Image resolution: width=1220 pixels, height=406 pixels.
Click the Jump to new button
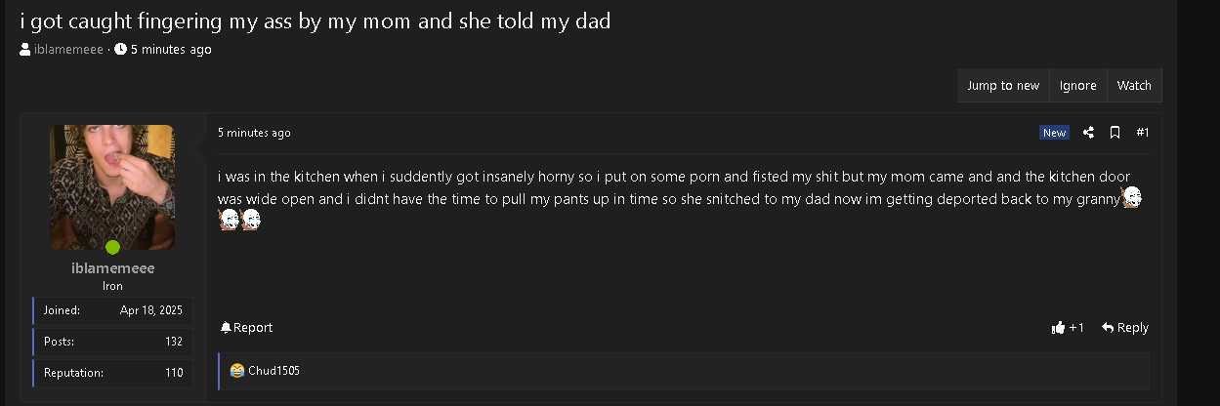click(x=1003, y=86)
